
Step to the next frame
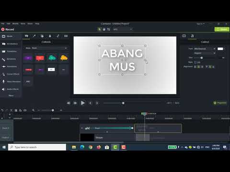pyautogui.click(x=75, y=103)
